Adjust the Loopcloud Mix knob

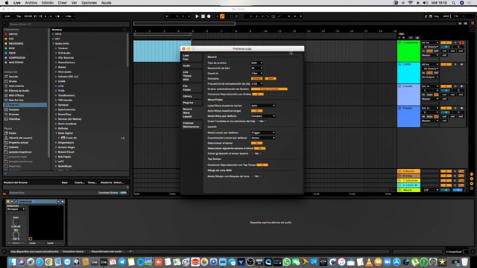point(16,235)
